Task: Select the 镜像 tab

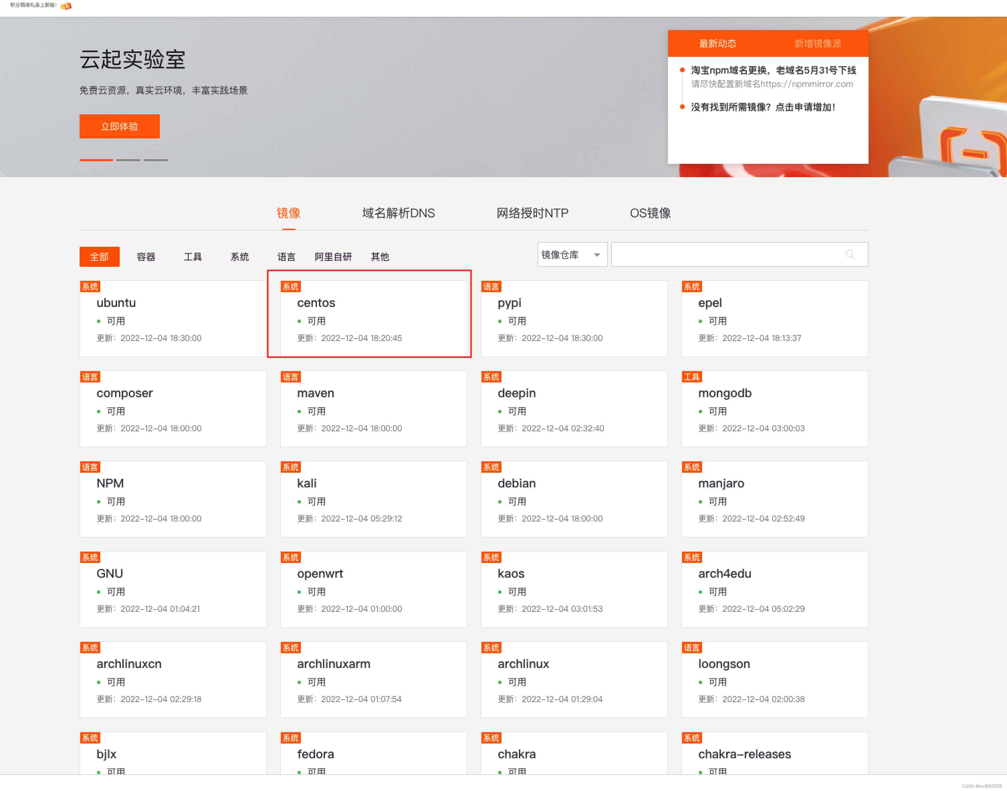Action: click(x=289, y=213)
